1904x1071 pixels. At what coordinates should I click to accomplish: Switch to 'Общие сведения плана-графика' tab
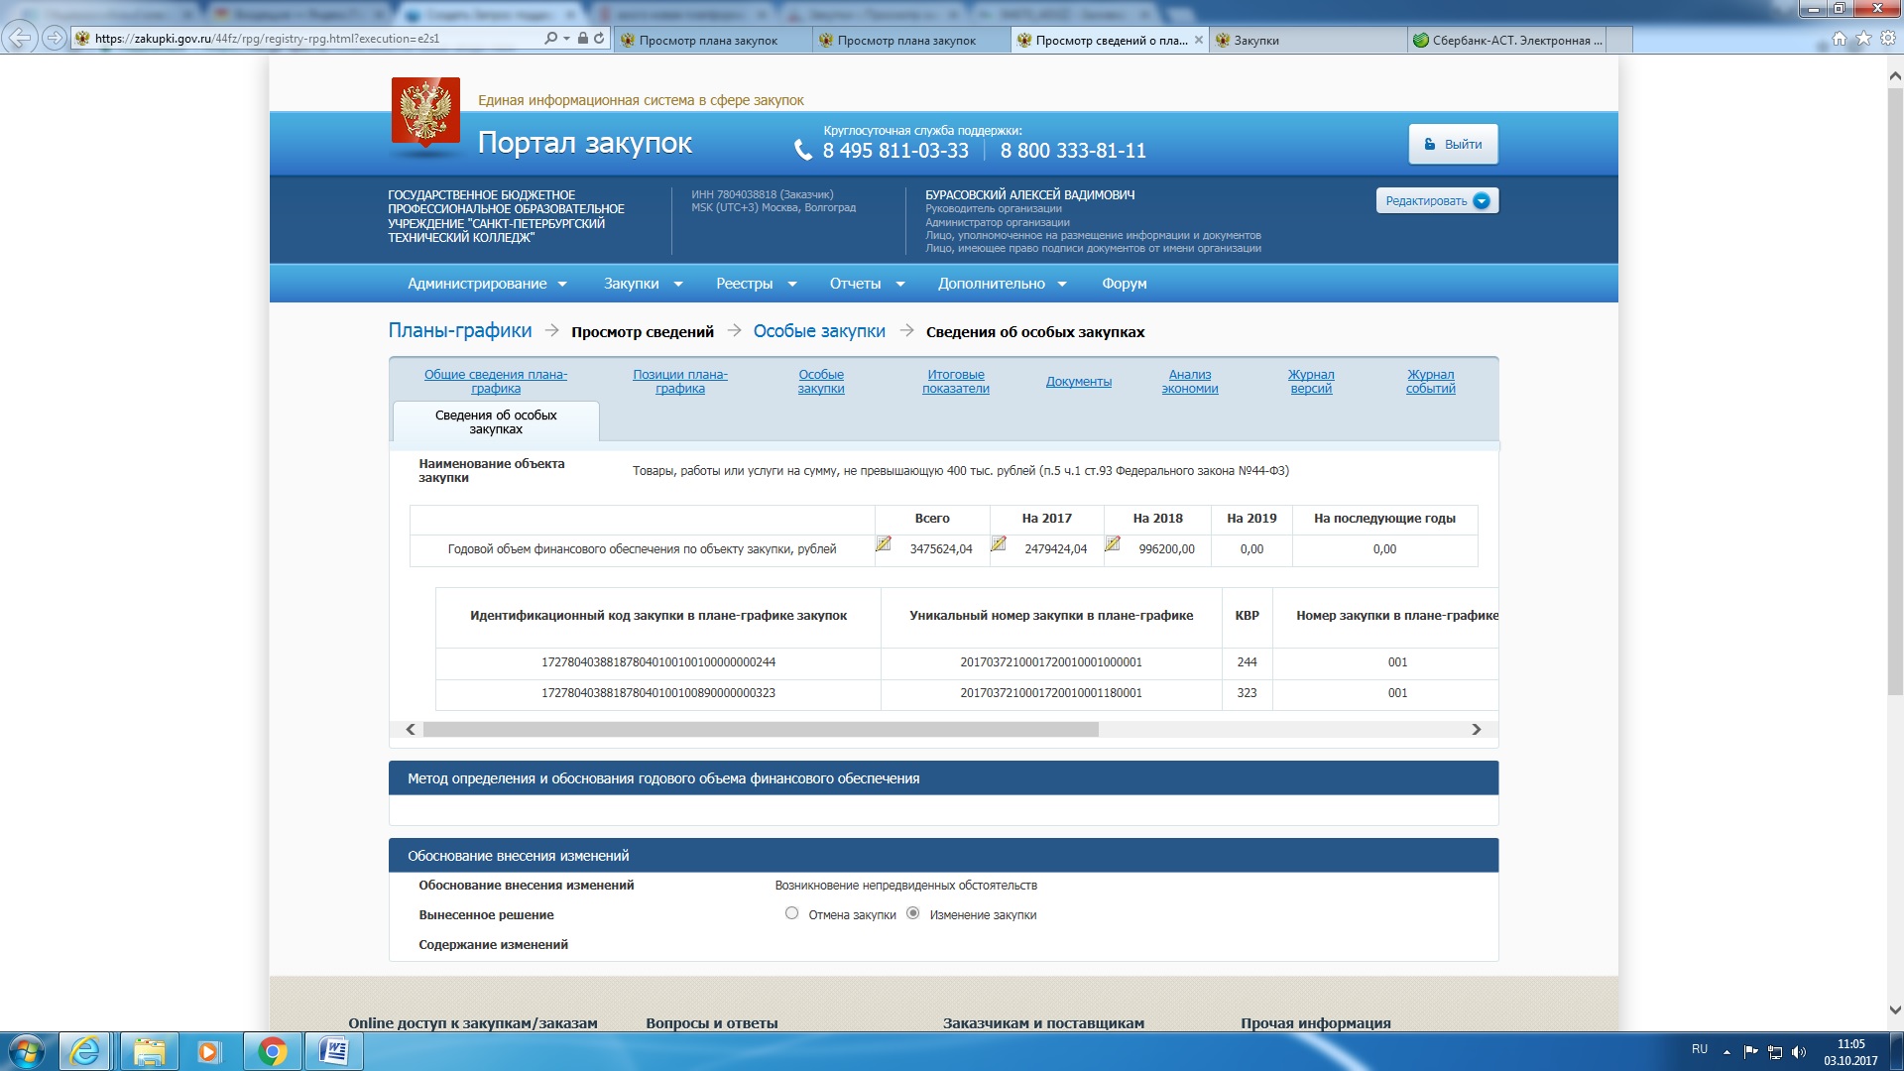496,382
